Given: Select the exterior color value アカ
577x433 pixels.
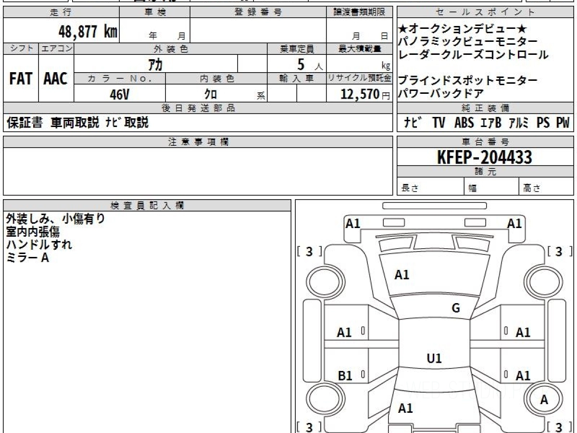Looking at the screenshot, I should pyautogui.click(x=155, y=64).
